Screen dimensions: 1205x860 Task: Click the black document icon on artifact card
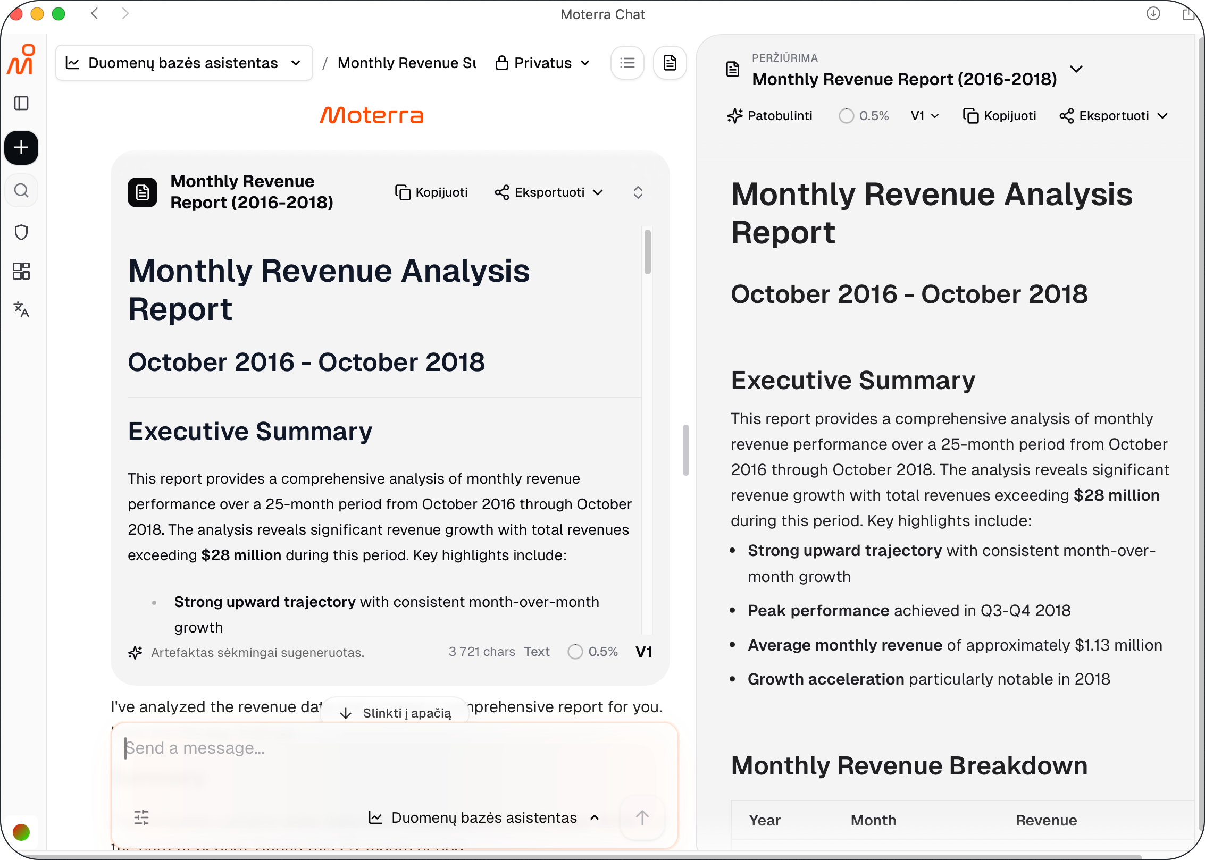click(x=143, y=192)
